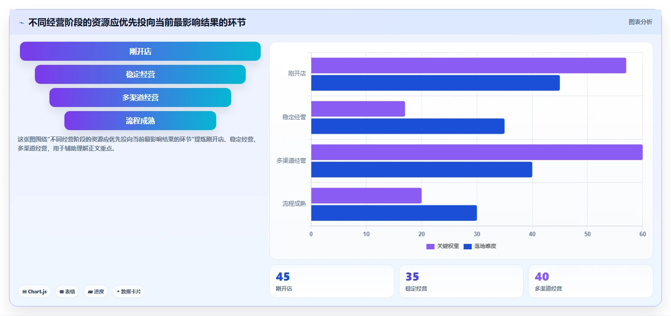671x316 pixels.
Task: Click the Chart.js tag chip
Action: click(x=34, y=292)
